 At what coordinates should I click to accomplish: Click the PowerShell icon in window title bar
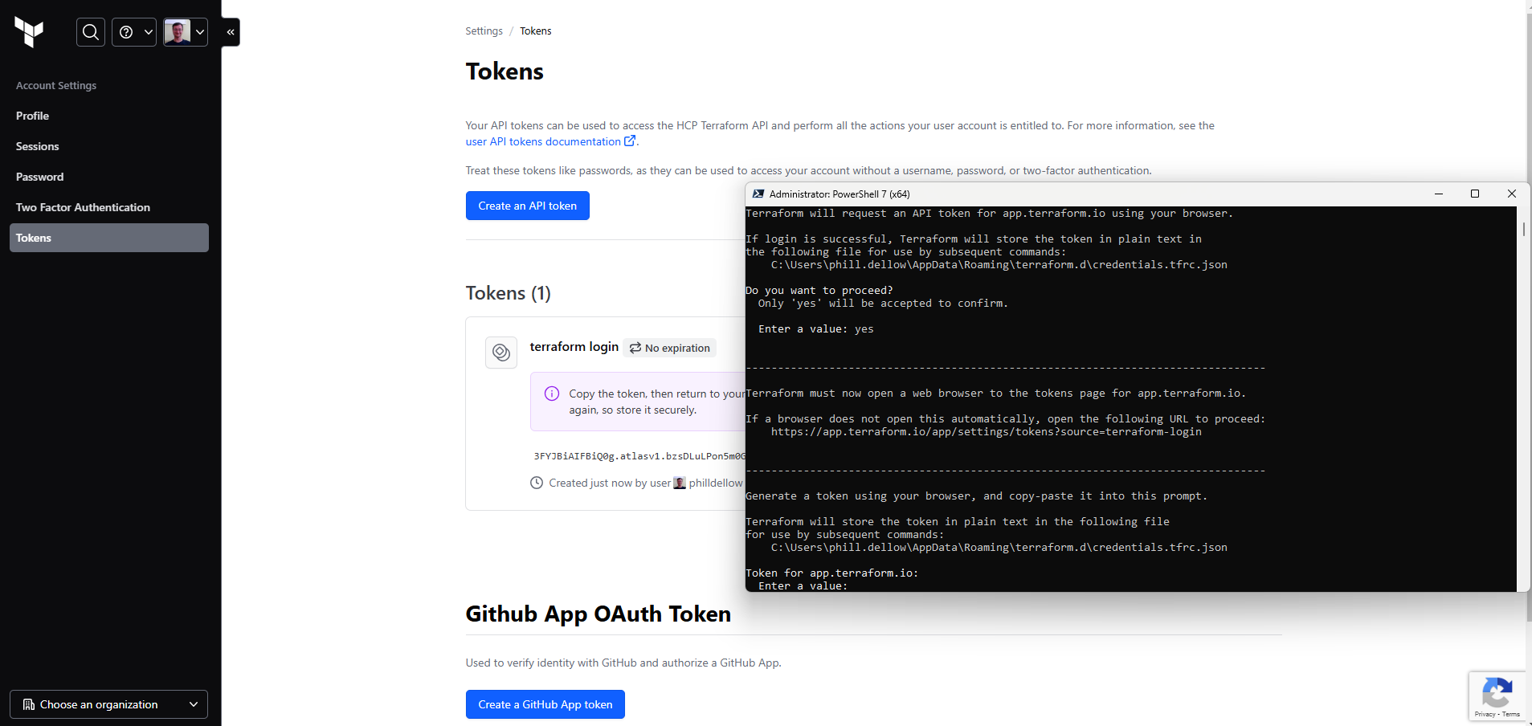coord(758,194)
